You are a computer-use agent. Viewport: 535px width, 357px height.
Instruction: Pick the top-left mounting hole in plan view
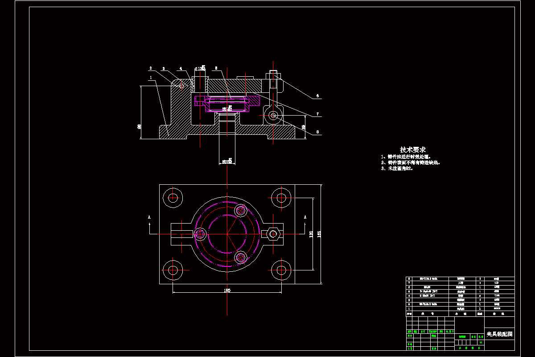point(173,197)
